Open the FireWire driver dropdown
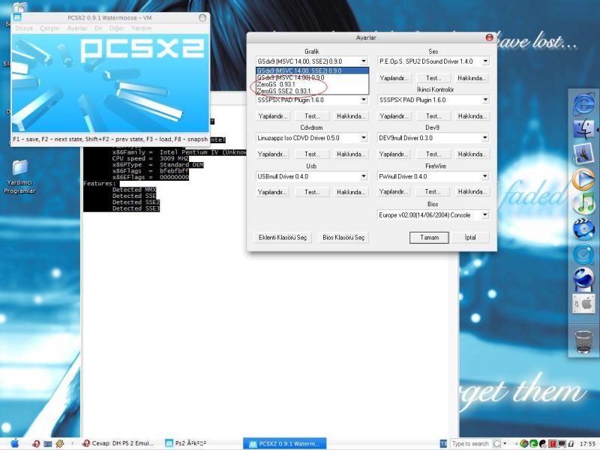This screenshot has height=450, width=600. point(485,176)
